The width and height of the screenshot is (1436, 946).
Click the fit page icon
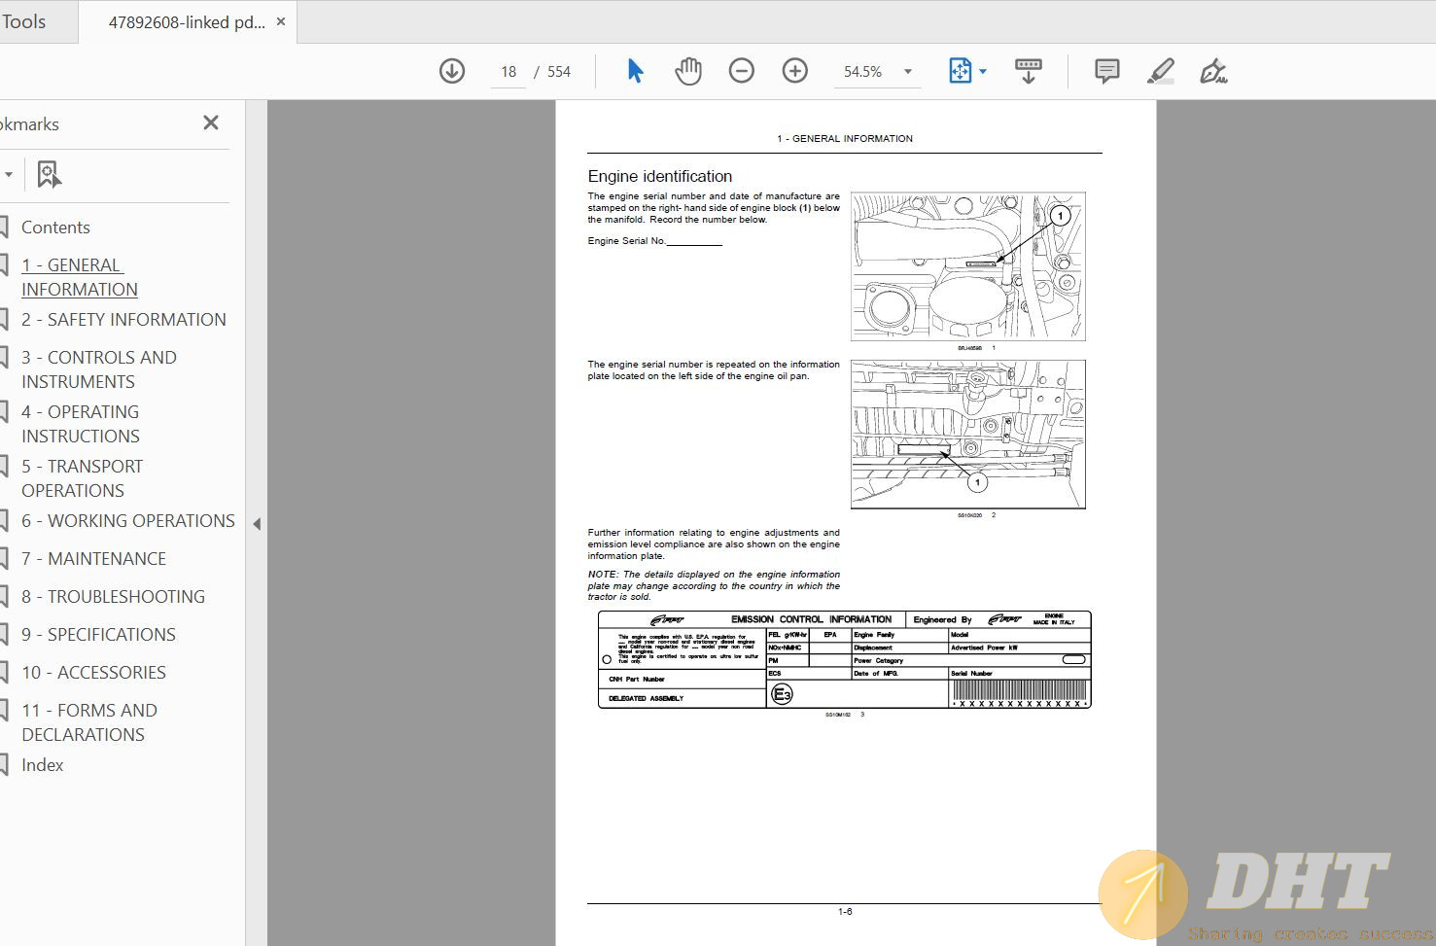pyautogui.click(x=960, y=71)
